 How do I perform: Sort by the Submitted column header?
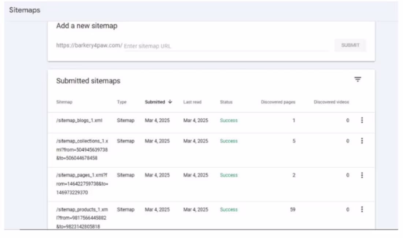coord(155,102)
